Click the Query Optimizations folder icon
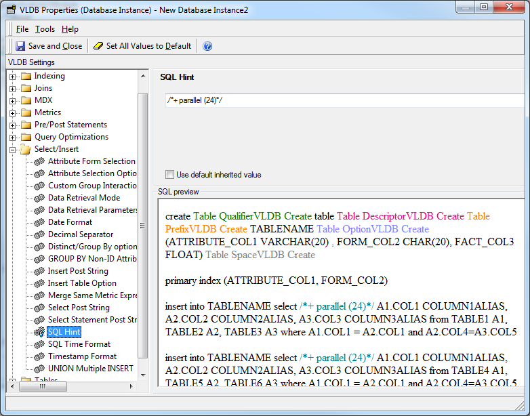The width and height of the screenshot is (530, 416). [26, 137]
